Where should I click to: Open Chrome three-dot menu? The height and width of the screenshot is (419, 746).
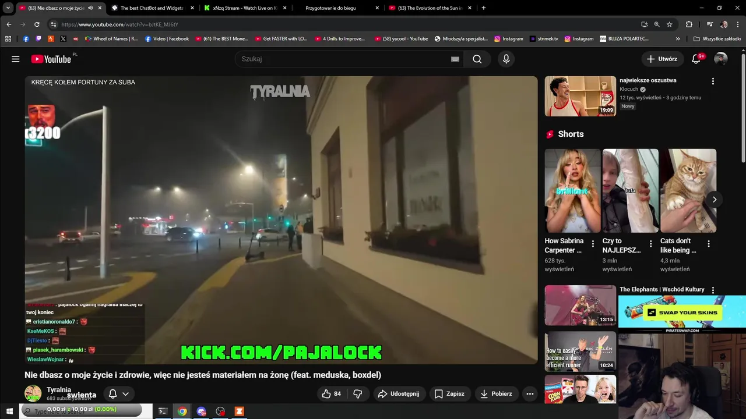[738, 24]
